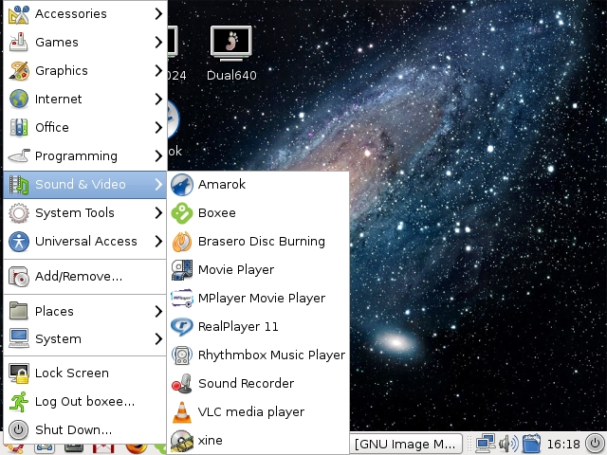Click the System Tools gear icon
The height and width of the screenshot is (455, 607).
point(19,213)
